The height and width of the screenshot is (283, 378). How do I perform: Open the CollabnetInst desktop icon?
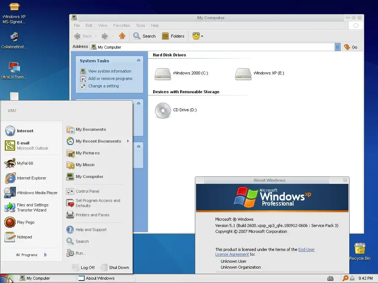[x=14, y=40]
